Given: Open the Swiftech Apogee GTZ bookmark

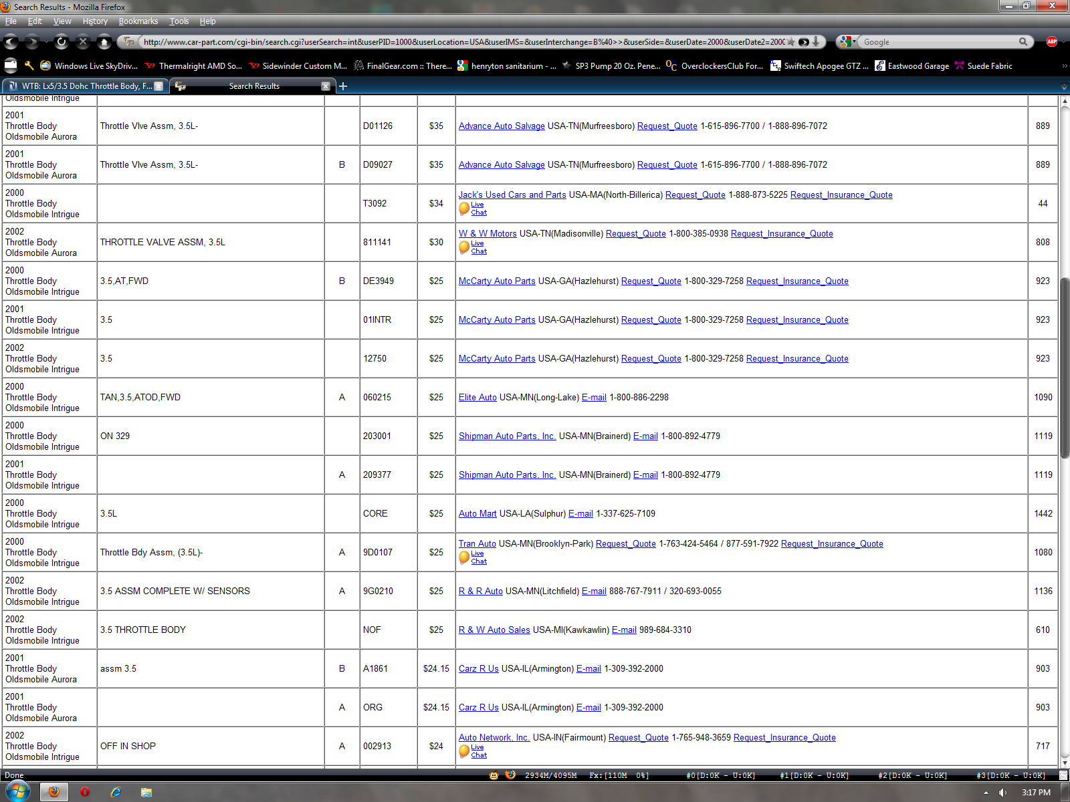Looking at the screenshot, I should tap(820, 65).
